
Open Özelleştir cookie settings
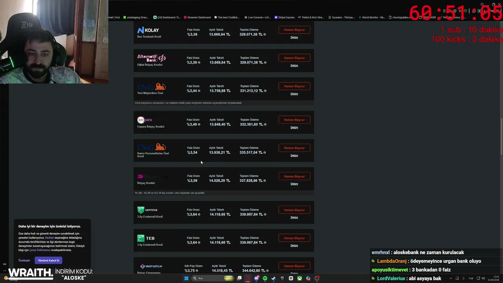pyautogui.click(x=24, y=261)
